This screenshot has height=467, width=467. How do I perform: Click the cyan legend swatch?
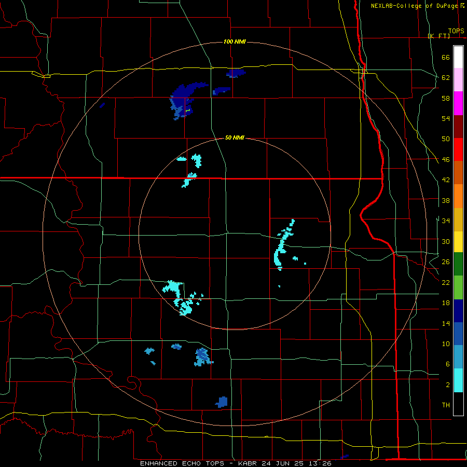coord(458,380)
